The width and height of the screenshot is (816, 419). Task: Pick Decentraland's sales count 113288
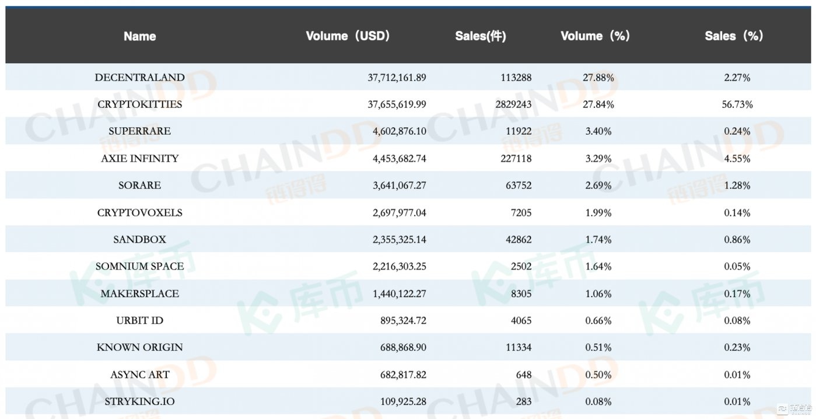tap(516, 78)
